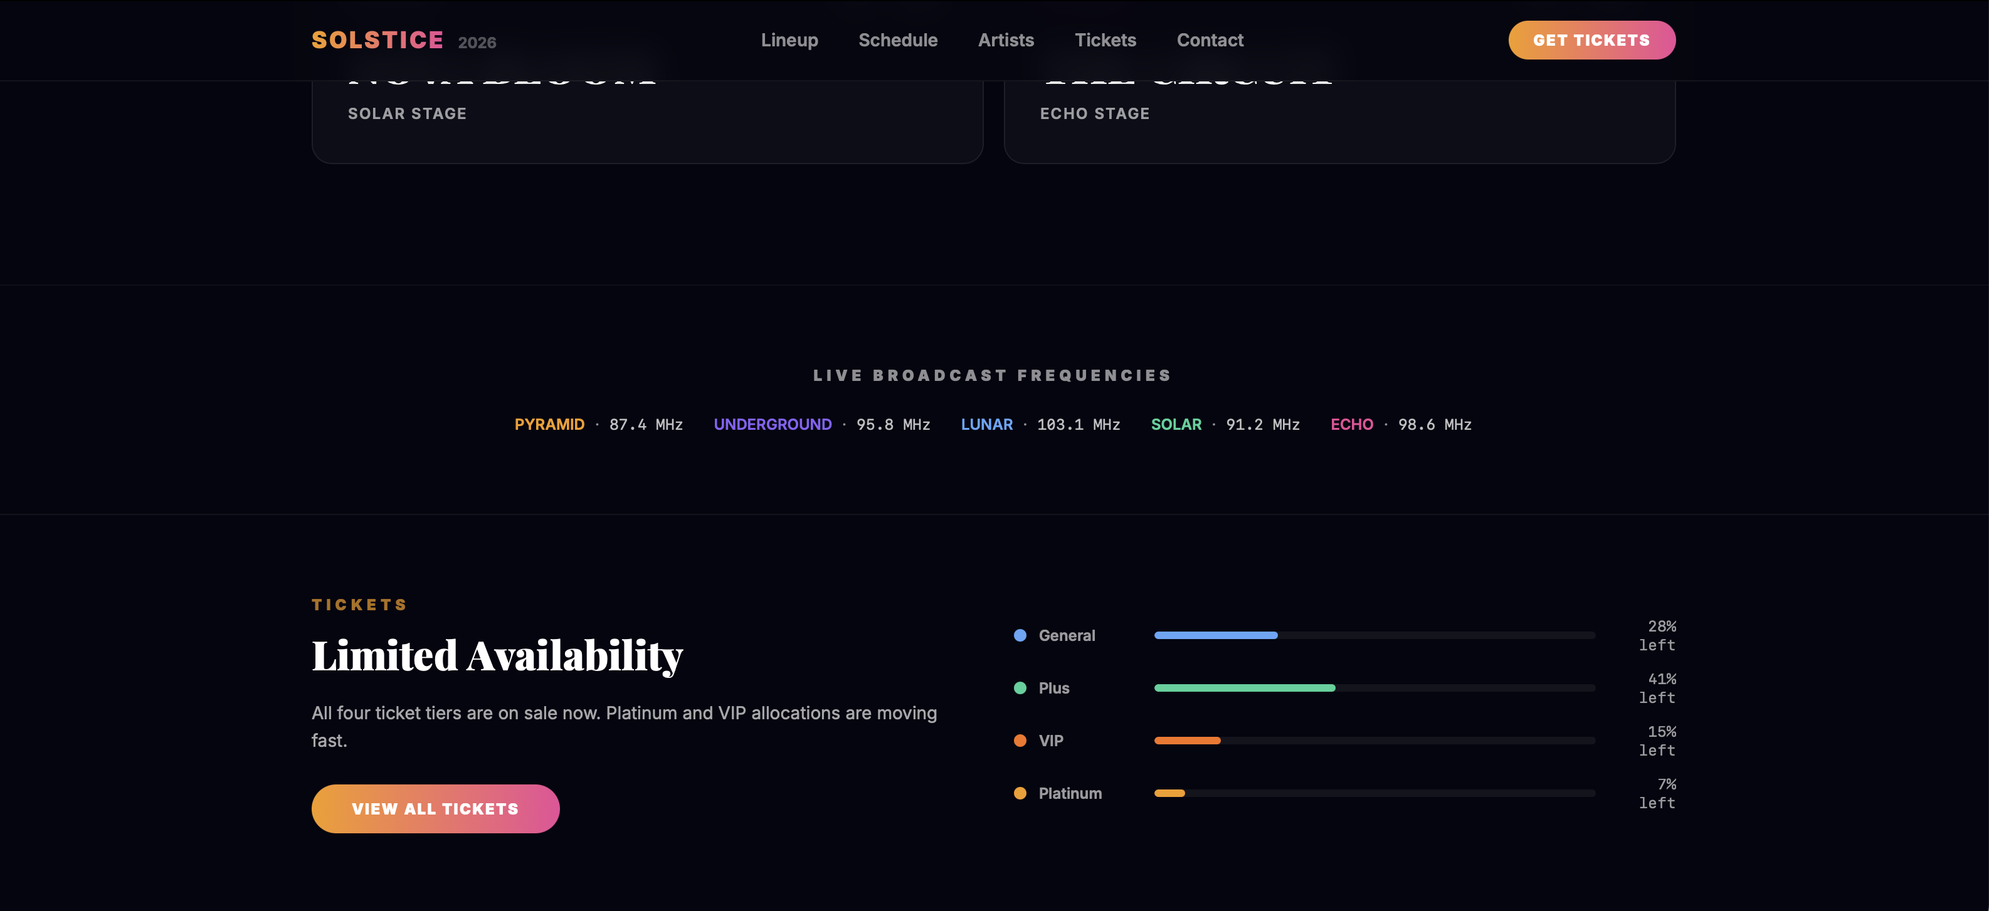Viewport: 1989px width, 911px height.
Task: Open the Lineup nav link
Action: click(x=789, y=40)
